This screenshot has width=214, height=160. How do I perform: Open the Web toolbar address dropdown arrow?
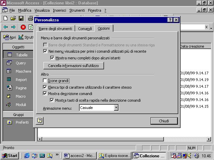pos(207,27)
